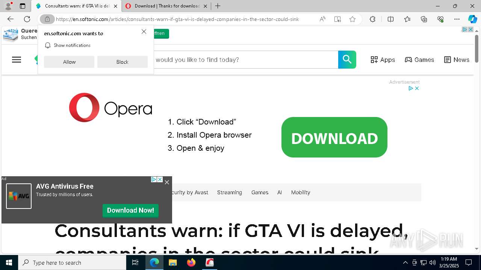
Task: Open Collections icon
Action: coord(424,19)
